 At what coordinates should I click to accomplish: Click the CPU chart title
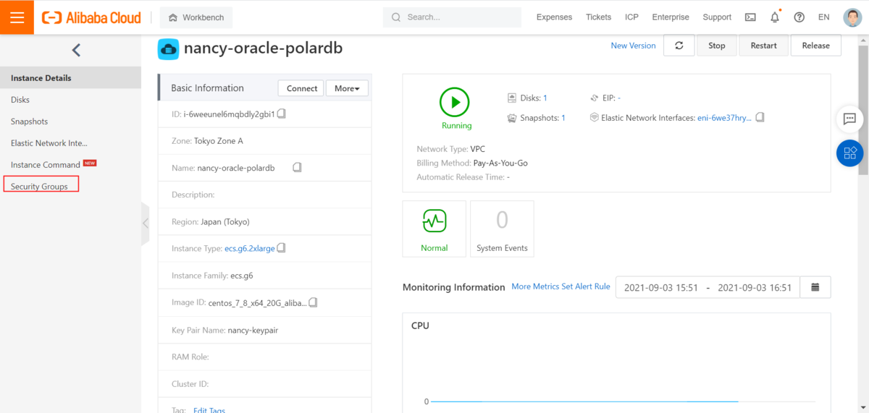point(420,325)
